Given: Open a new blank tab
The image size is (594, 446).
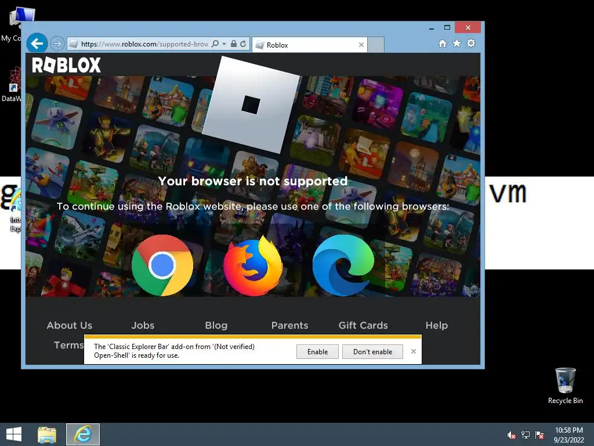Looking at the screenshot, I should [x=376, y=45].
